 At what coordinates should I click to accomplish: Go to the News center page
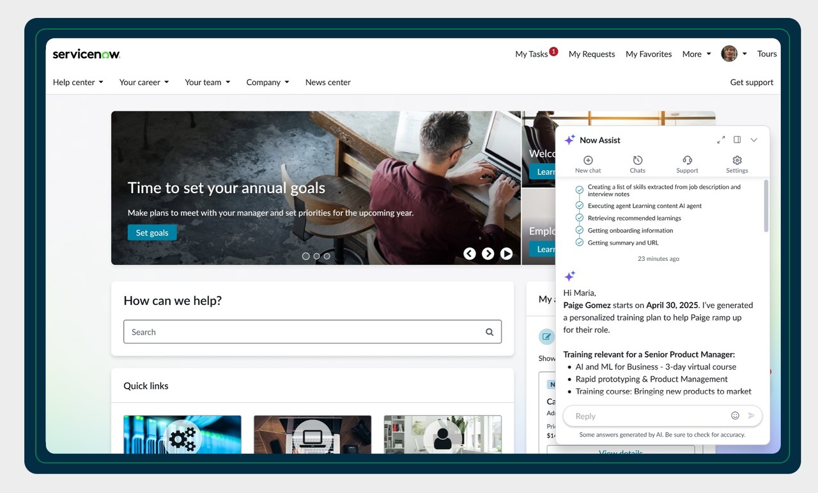328,82
